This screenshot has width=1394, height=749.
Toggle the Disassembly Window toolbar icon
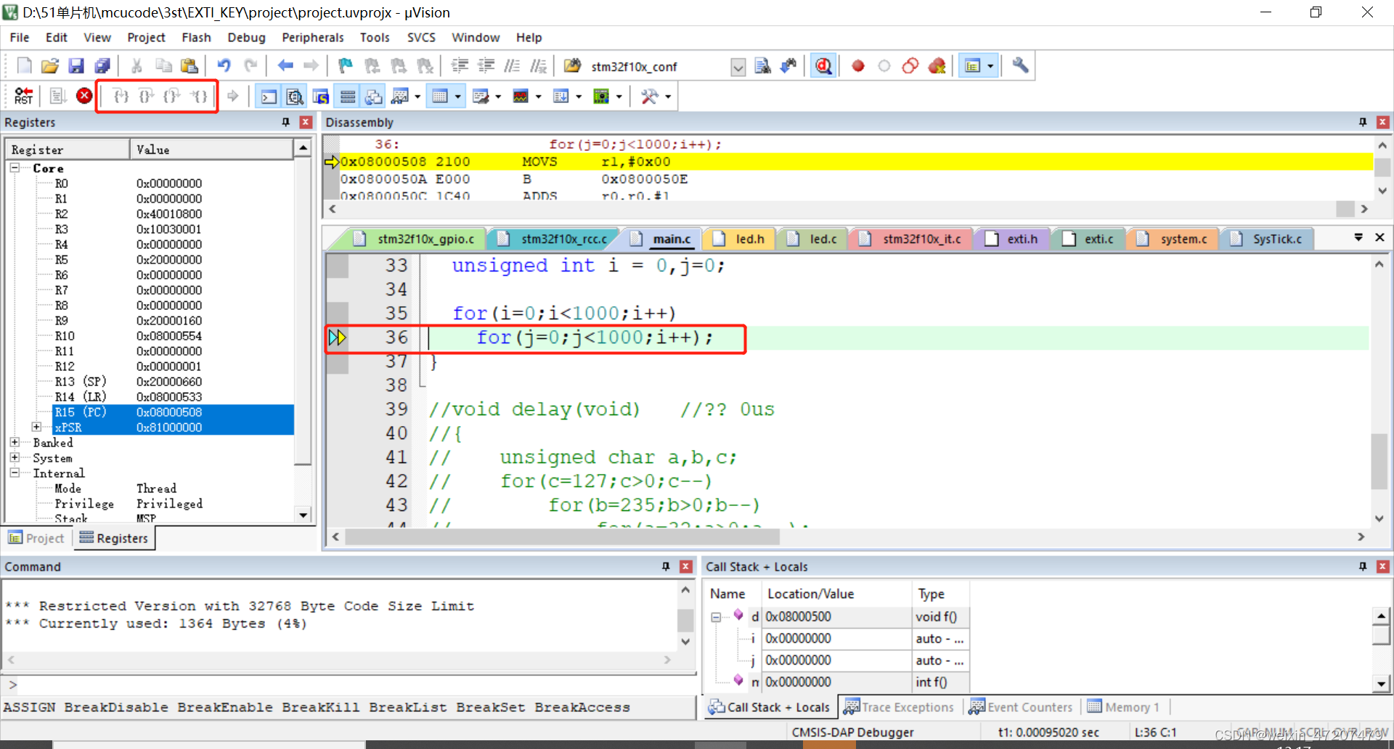295,95
